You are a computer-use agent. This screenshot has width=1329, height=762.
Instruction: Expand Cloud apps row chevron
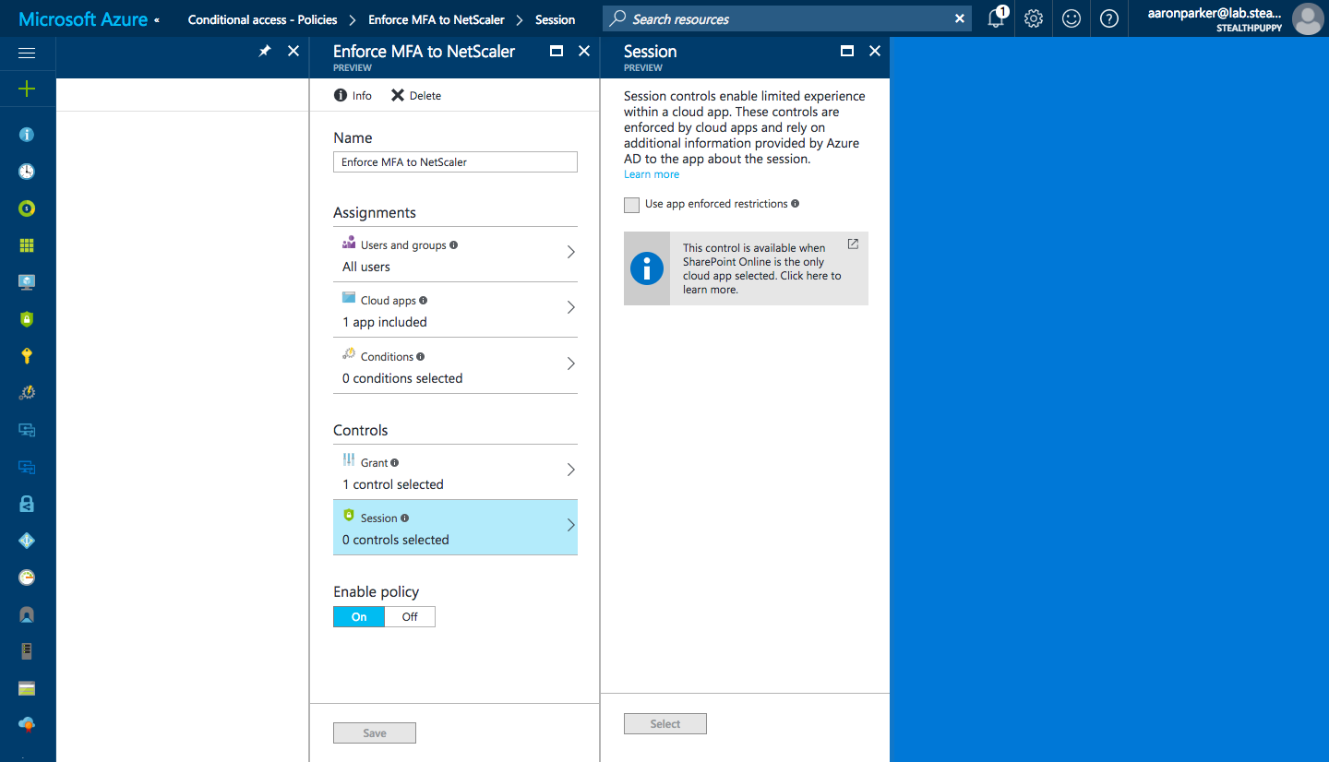tap(570, 307)
